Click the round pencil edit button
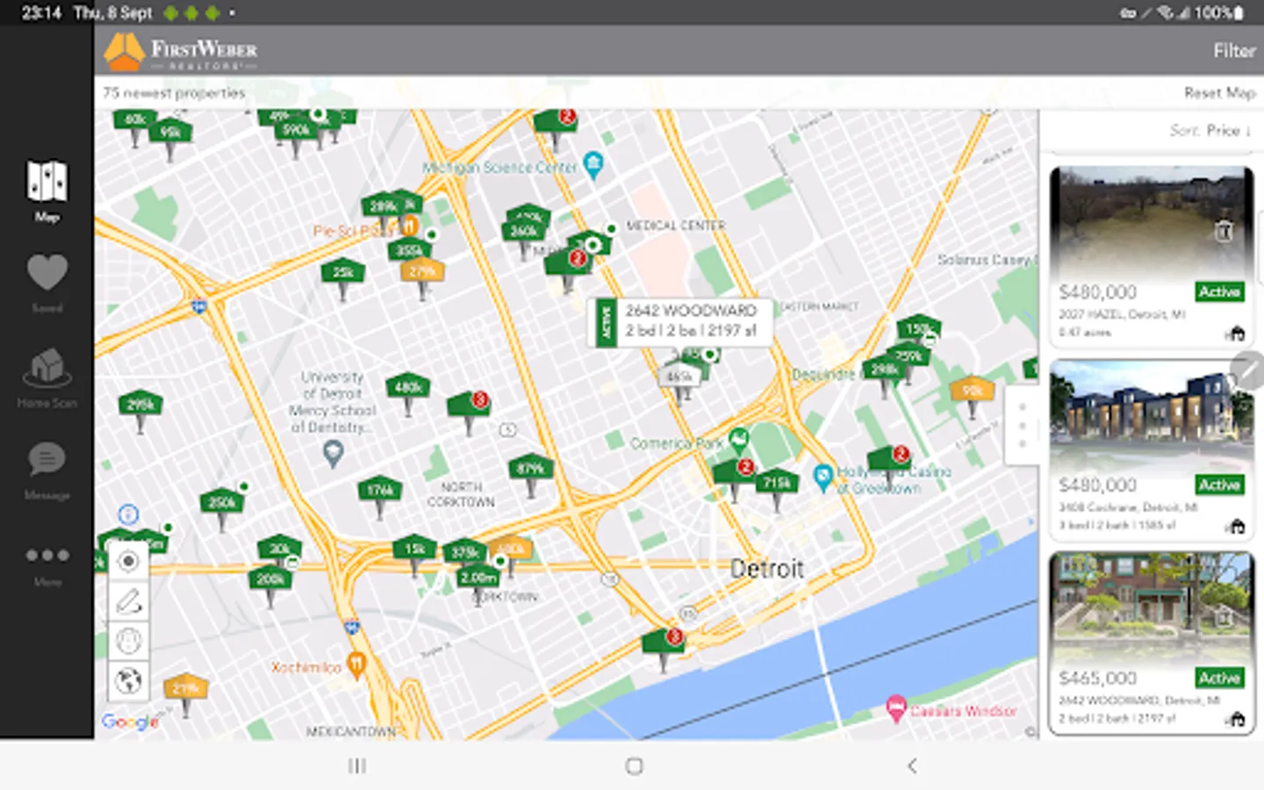Viewport: 1264px width, 790px height. (x=1248, y=370)
